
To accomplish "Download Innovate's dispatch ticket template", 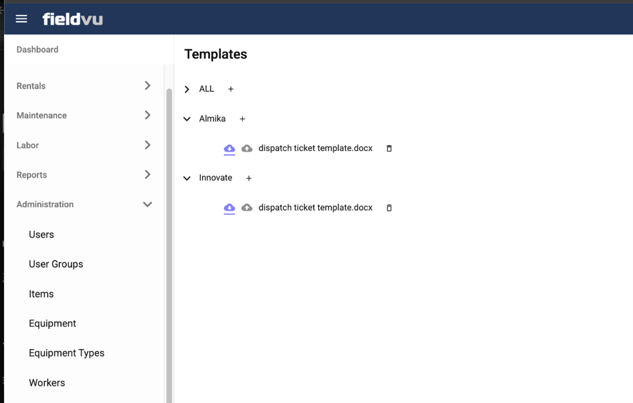I will (229, 208).
